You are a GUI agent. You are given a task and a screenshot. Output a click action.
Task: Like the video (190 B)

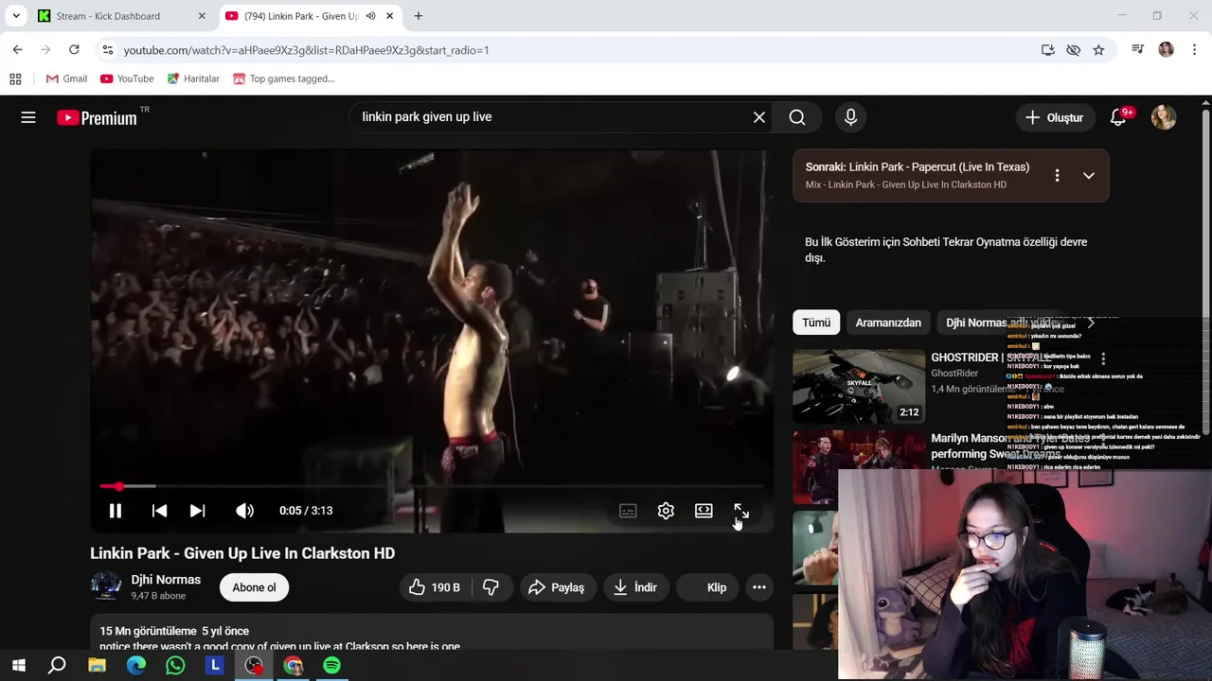[434, 587]
